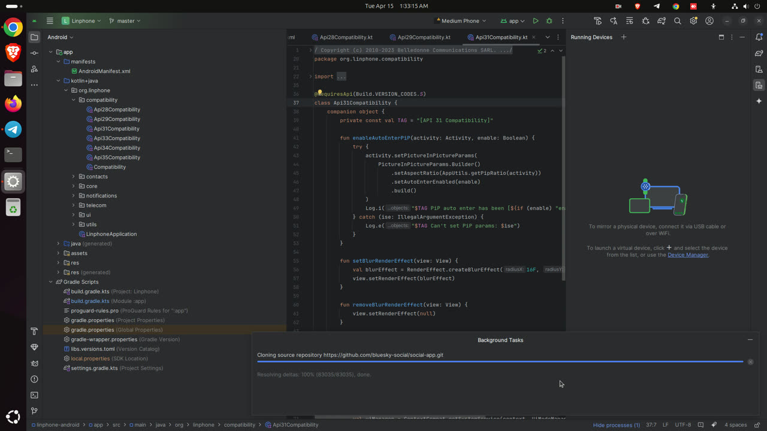This screenshot has height=431, width=767.
Task: Click Hide processes (1) in status bar
Action: click(616, 425)
